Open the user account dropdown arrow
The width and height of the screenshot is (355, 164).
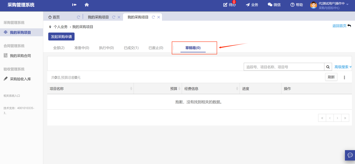[x=347, y=4]
